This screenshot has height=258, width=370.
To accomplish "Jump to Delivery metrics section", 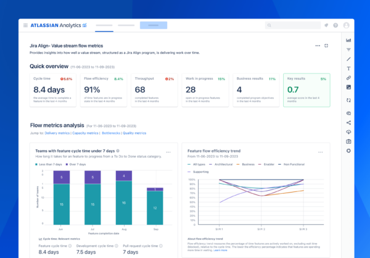I will pyautogui.click(x=57, y=133).
